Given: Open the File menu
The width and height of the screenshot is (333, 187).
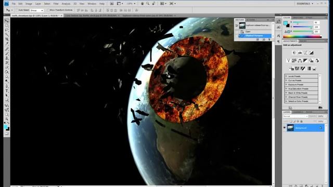Looking at the screenshot, I should (x=14, y=4).
